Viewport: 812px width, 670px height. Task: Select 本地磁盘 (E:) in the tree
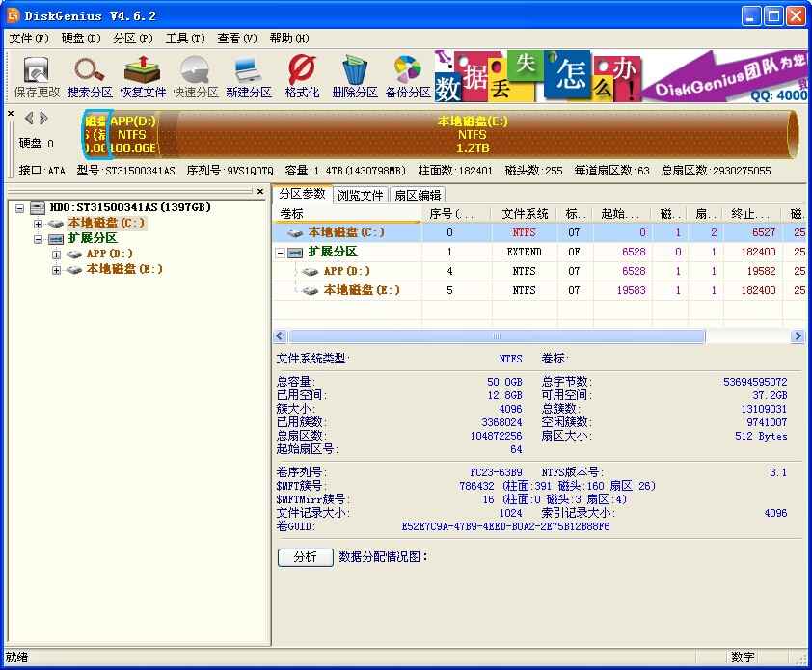(x=124, y=270)
